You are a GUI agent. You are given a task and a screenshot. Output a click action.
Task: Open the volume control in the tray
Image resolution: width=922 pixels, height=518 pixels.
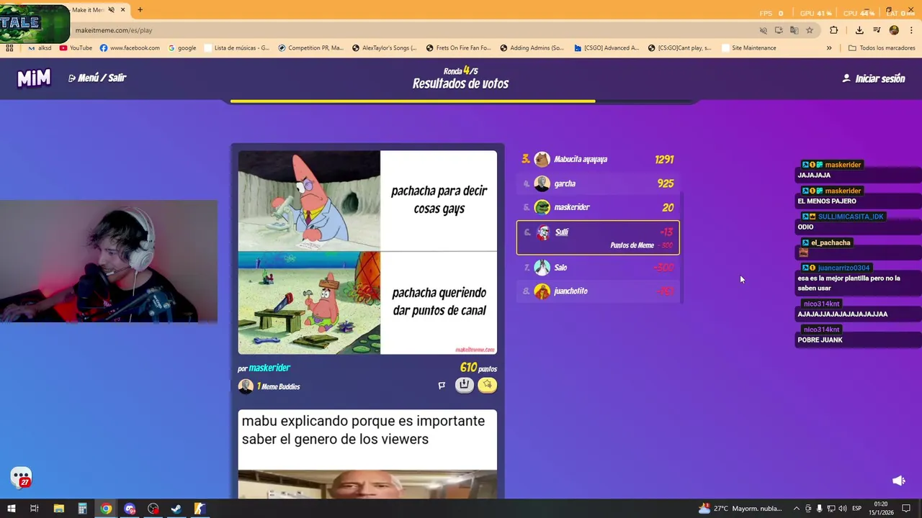(x=842, y=509)
